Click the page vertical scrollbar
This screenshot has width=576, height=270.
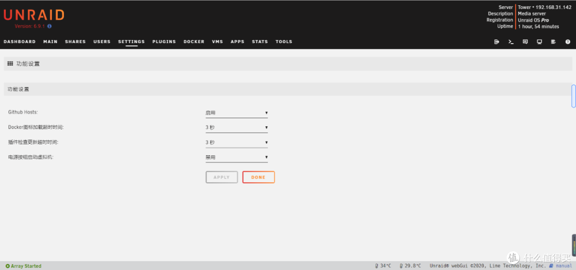tap(573, 96)
